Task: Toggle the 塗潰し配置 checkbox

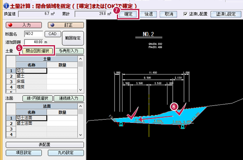Action: (185, 14)
